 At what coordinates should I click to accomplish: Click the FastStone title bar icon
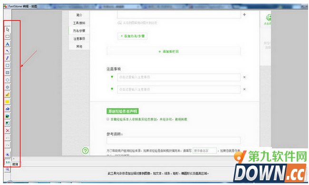5,6
